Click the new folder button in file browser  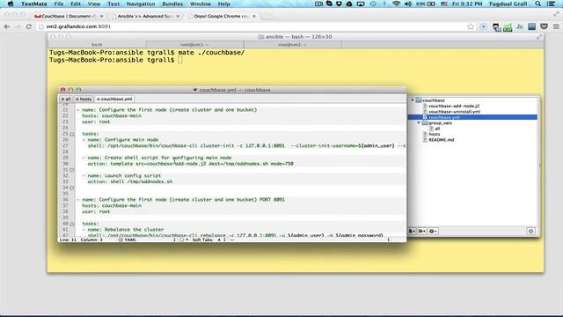click(422, 231)
